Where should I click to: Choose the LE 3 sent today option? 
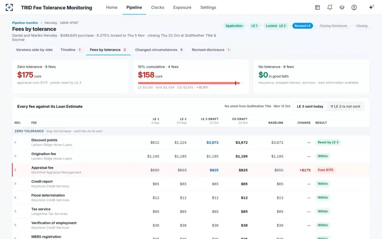click(x=310, y=106)
